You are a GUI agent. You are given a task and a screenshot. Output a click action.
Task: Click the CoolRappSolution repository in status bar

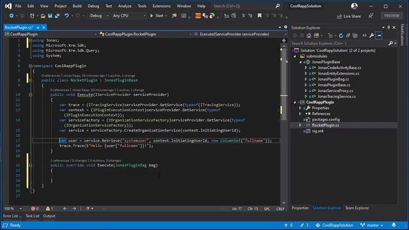tap(334, 225)
